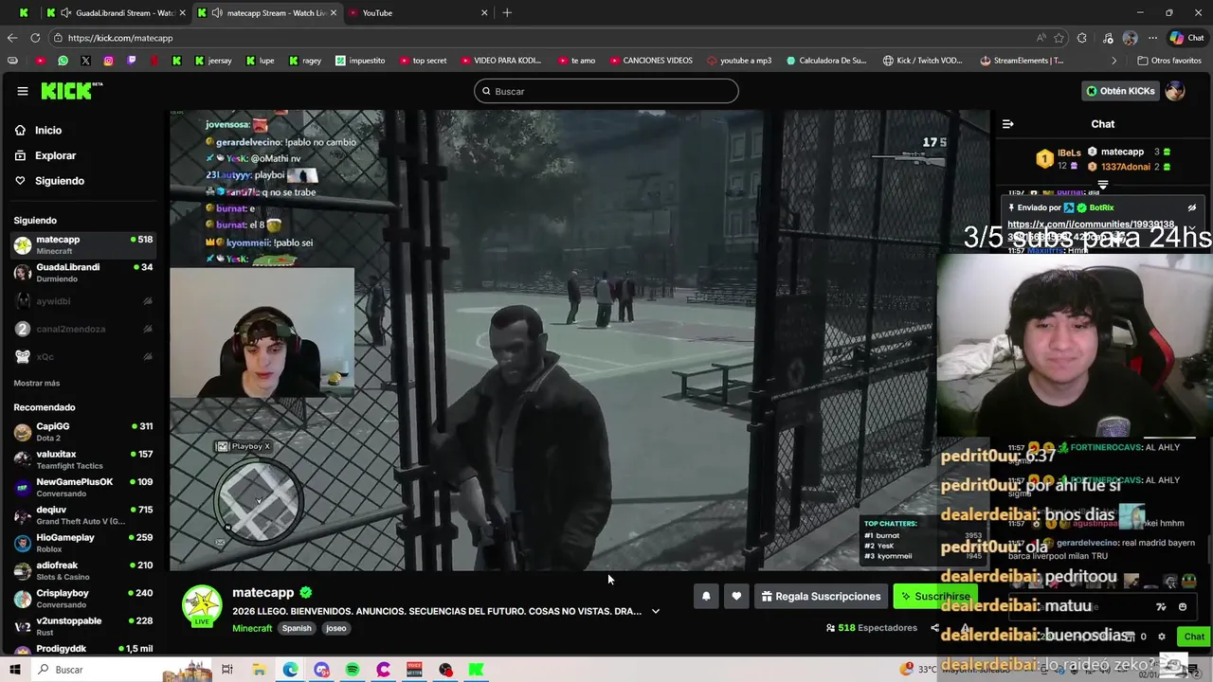Go back in the browser
The width and height of the screenshot is (1213, 682).
pos(12,38)
